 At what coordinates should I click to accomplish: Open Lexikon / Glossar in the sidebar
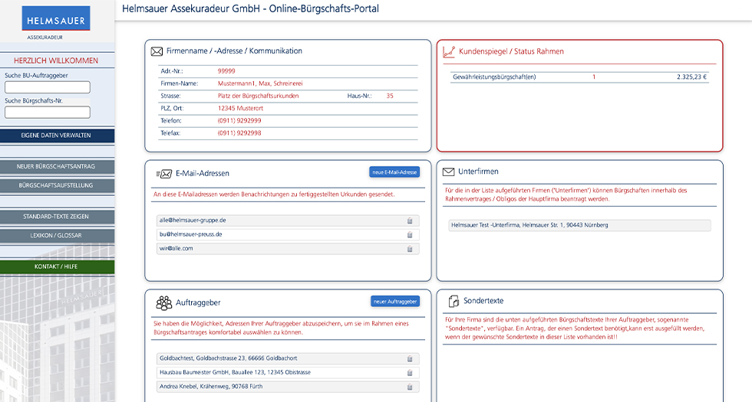[57, 236]
